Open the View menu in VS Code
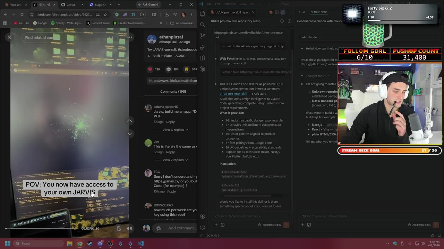The height and width of the screenshot is (249, 444). pos(243,4)
